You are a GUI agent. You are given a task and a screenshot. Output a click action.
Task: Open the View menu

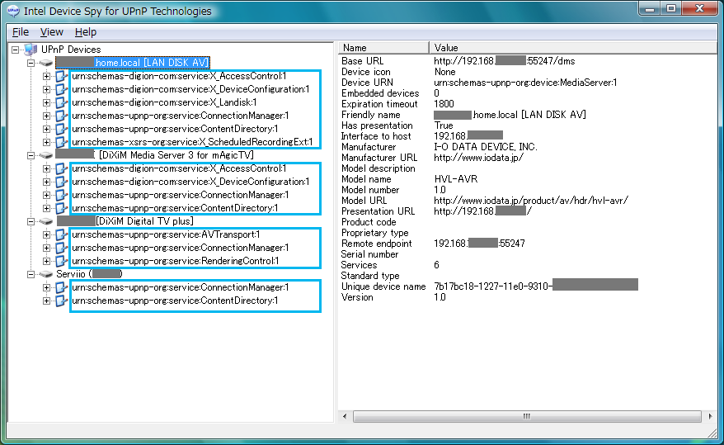pos(51,32)
